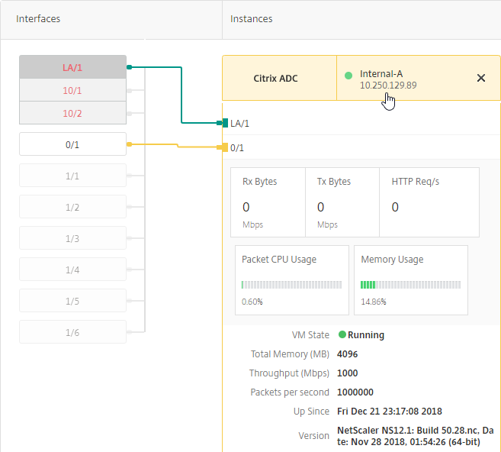The width and height of the screenshot is (501, 452).
Task: Click the 1/4 interface box
Action: point(72,270)
